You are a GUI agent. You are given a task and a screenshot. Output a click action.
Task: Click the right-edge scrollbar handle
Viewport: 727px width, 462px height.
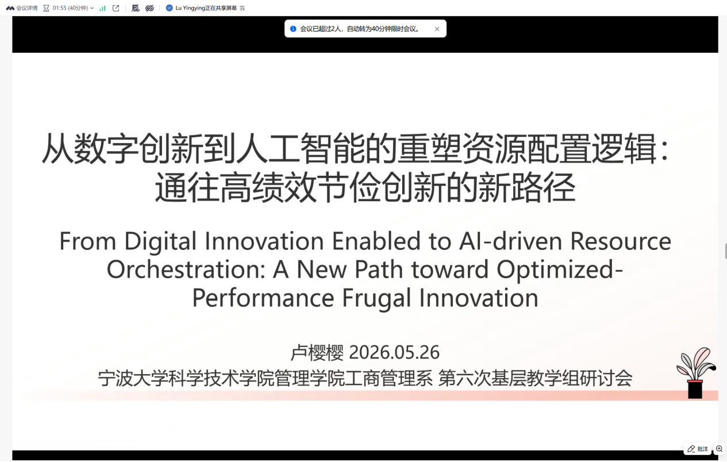point(725,251)
